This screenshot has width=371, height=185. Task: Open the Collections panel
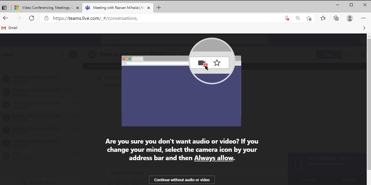(x=336, y=18)
